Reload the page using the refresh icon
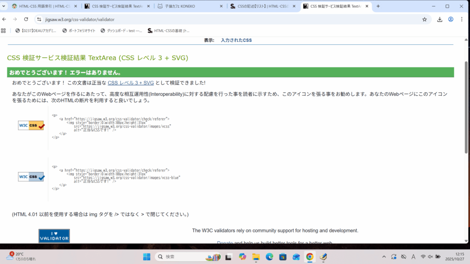 (26, 20)
